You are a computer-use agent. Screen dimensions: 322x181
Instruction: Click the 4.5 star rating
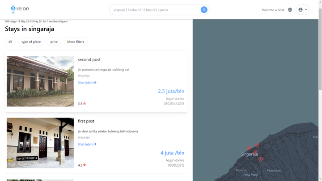click(82, 165)
